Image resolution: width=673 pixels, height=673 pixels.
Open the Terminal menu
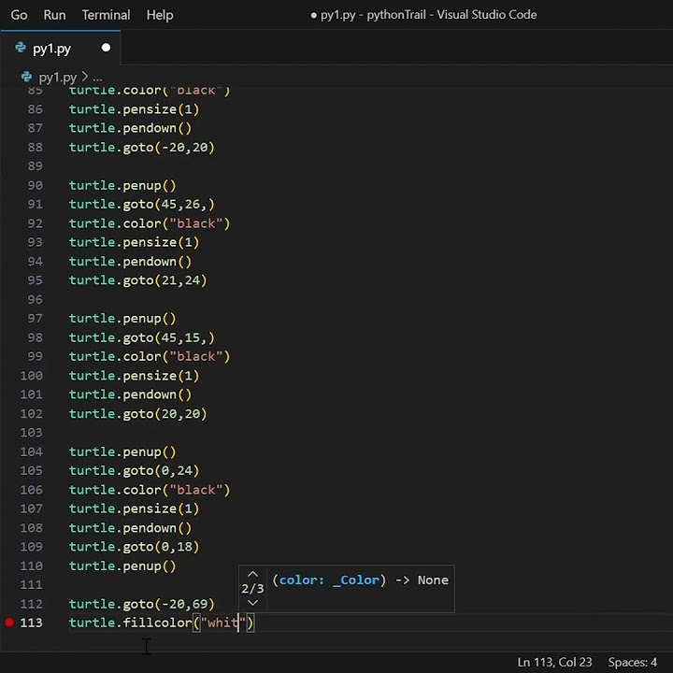pos(106,15)
